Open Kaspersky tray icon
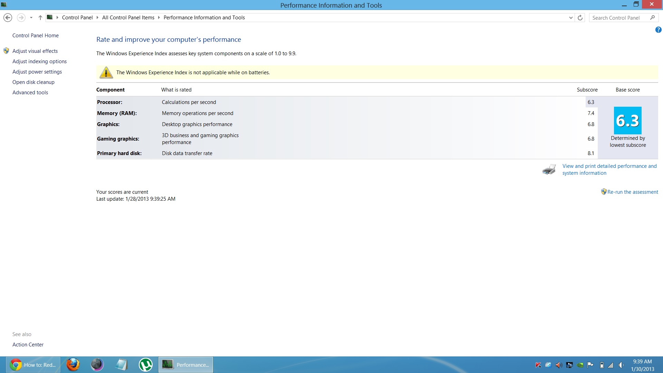This screenshot has height=373, width=663. tap(538, 365)
